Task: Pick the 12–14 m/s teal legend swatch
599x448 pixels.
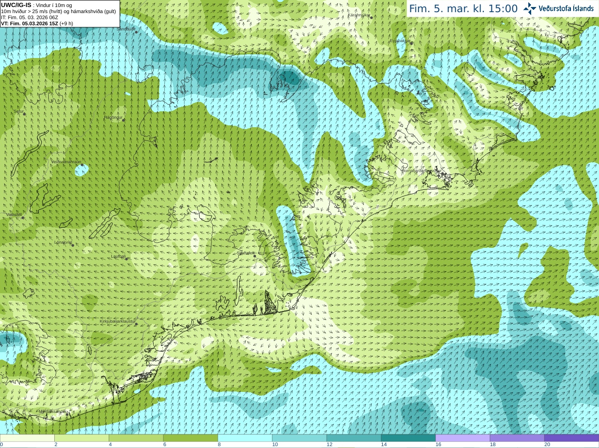Action: coord(354,438)
